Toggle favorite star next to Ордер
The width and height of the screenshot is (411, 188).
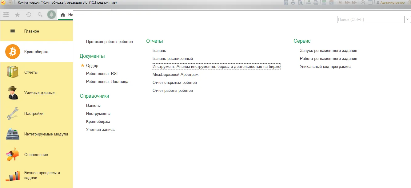point(82,65)
